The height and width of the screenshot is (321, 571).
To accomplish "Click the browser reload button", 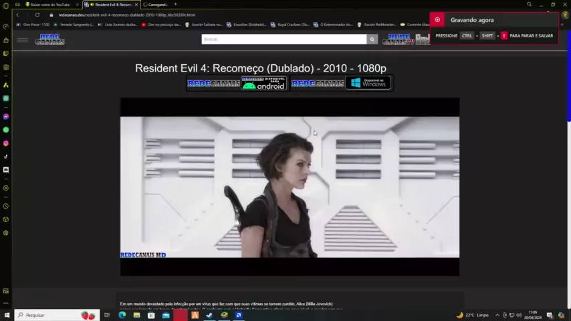I will click(x=37, y=15).
